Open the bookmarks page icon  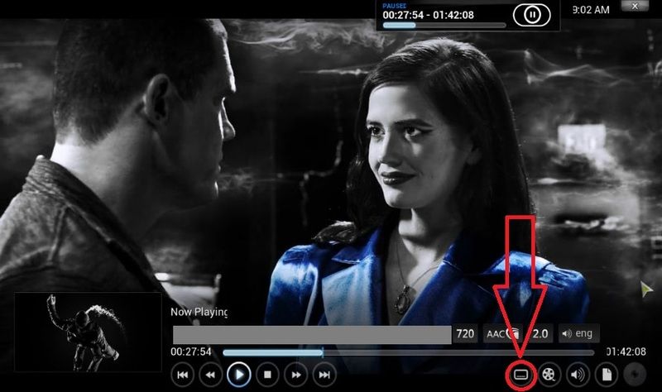[605, 375]
